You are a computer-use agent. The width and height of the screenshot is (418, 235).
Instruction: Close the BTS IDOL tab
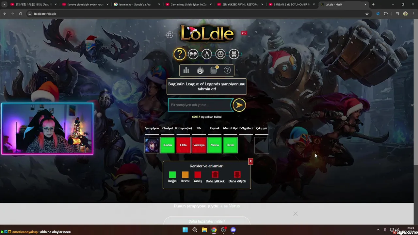click(x=56, y=5)
